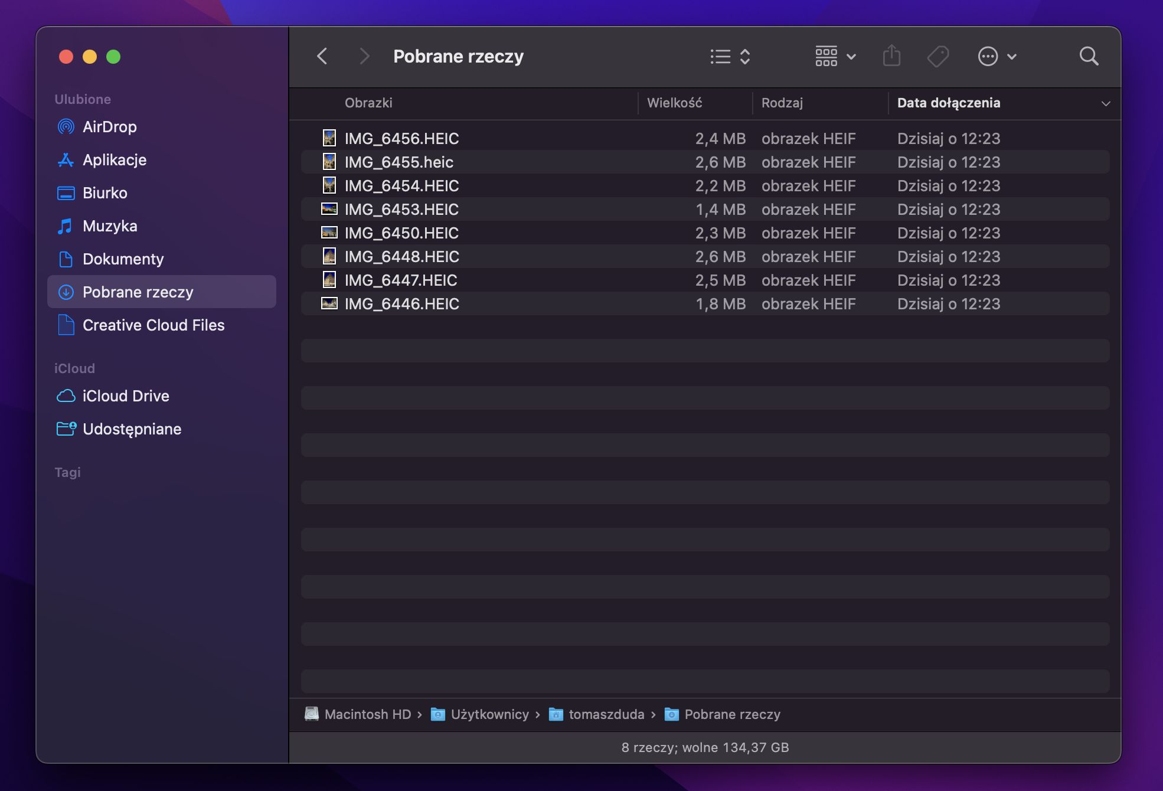Select the IMG_6446.HEIC thumbnail row
The image size is (1163, 791).
705,304
